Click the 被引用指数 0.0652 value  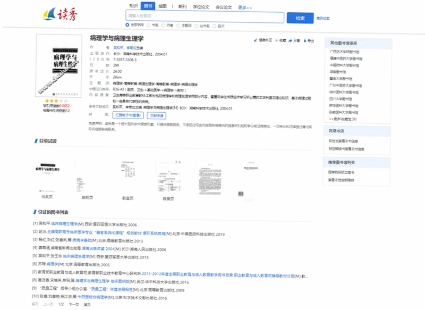pos(64,106)
